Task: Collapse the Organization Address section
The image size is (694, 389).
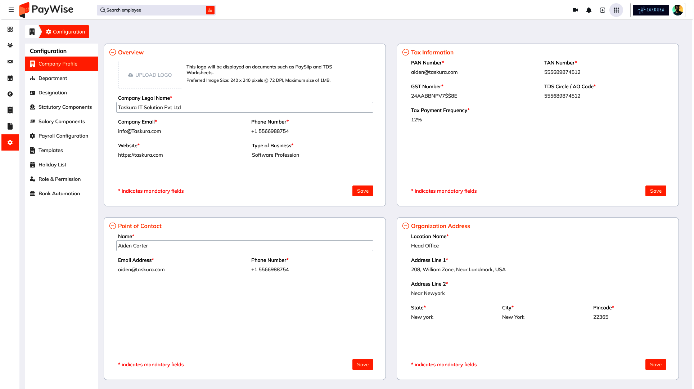Action: 406,226
